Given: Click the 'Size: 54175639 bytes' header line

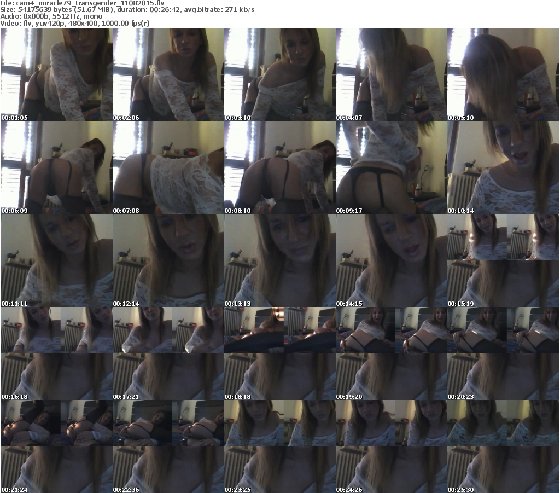Looking at the screenshot, I should (127, 10).
